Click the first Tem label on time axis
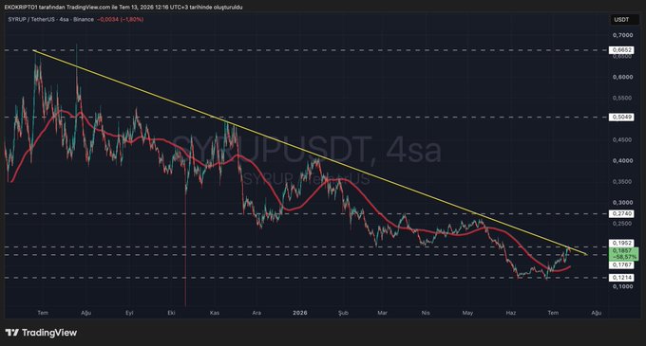 coord(43,313)
